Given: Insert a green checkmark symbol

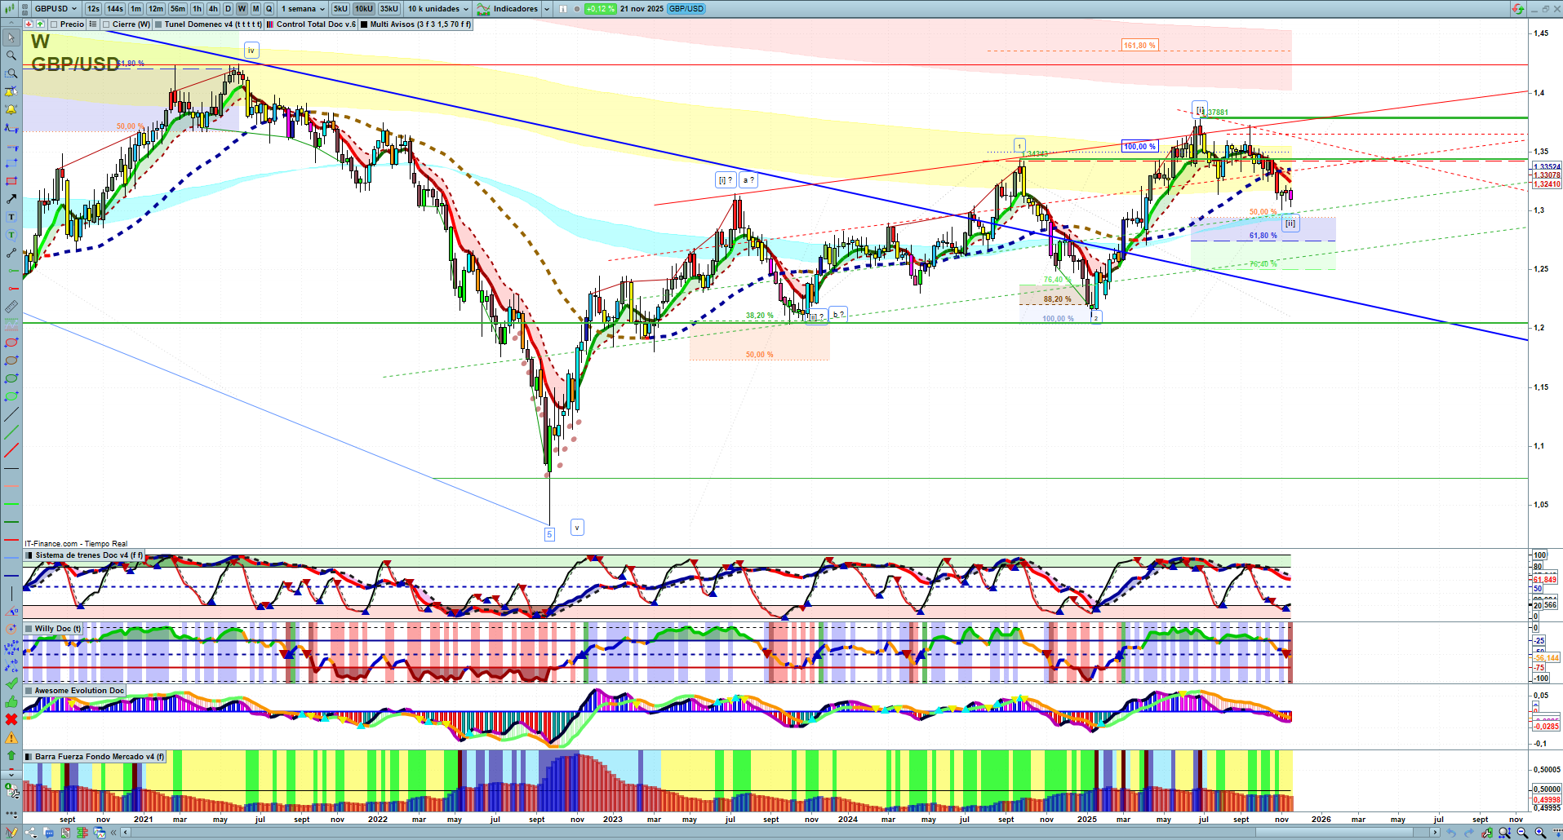Looking at the screenshot, I should click(11, 683).
